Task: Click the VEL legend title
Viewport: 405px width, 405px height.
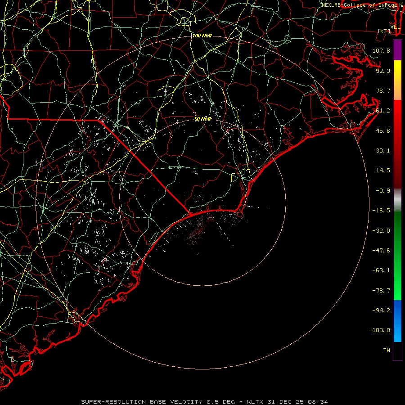Action: (x=395, y=27)
